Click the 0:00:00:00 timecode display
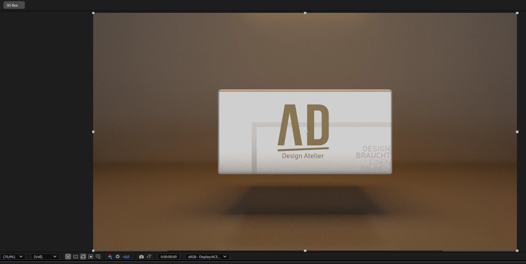This screenshot has height=264, width=526. (x=169, y=256)
